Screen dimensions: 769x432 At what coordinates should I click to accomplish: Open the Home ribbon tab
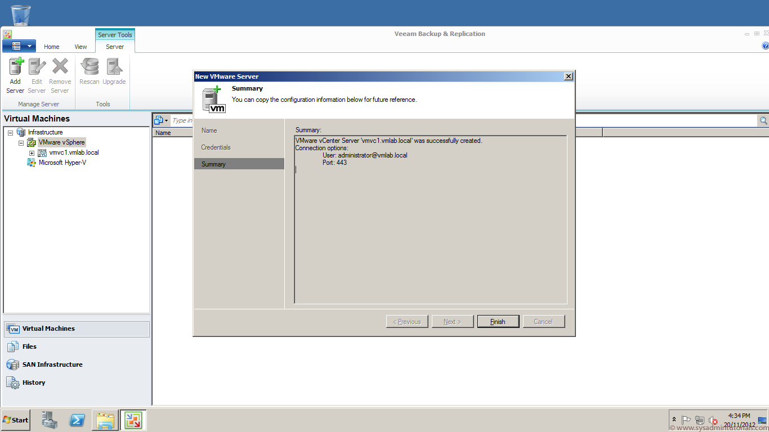[x=52, y=47]
